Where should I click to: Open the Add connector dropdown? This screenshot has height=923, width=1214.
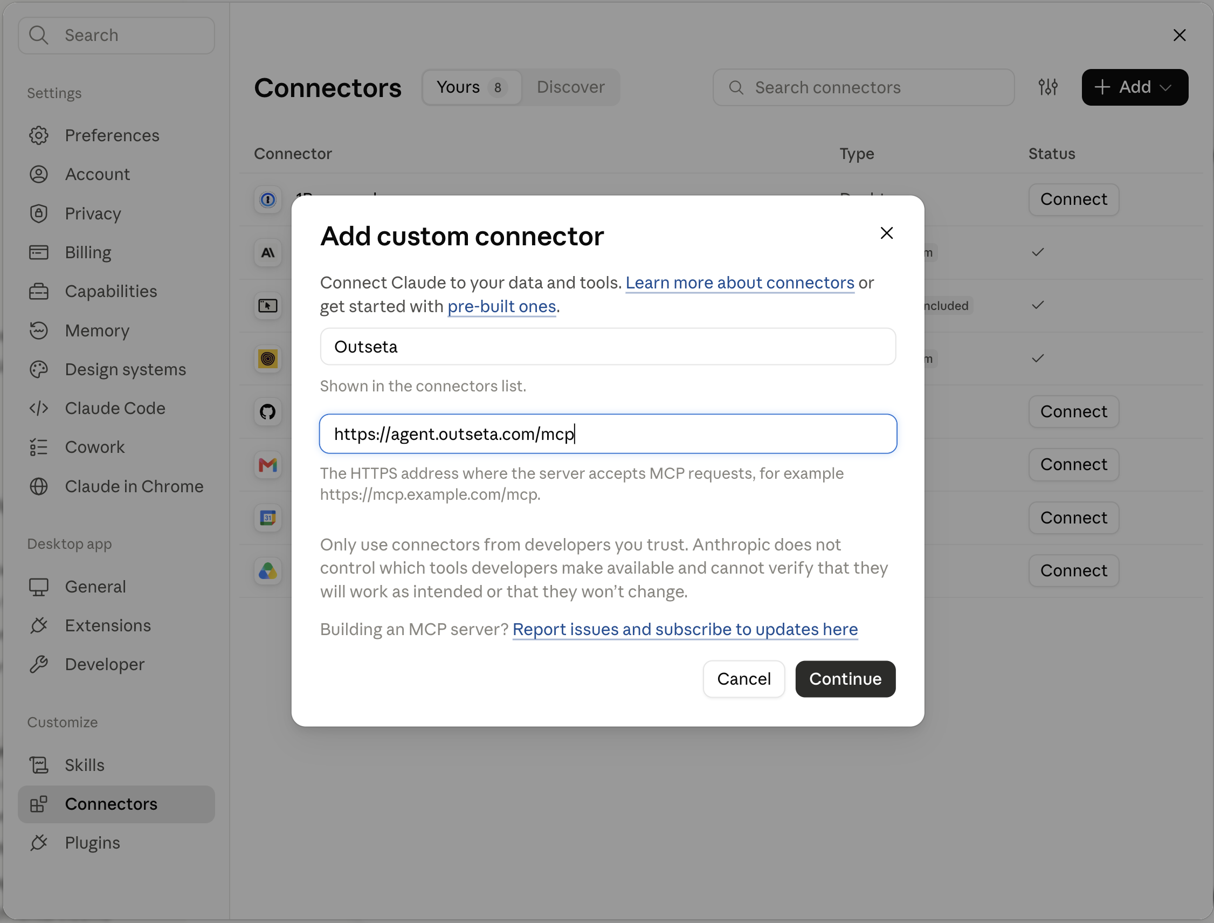pos(1135,87)
